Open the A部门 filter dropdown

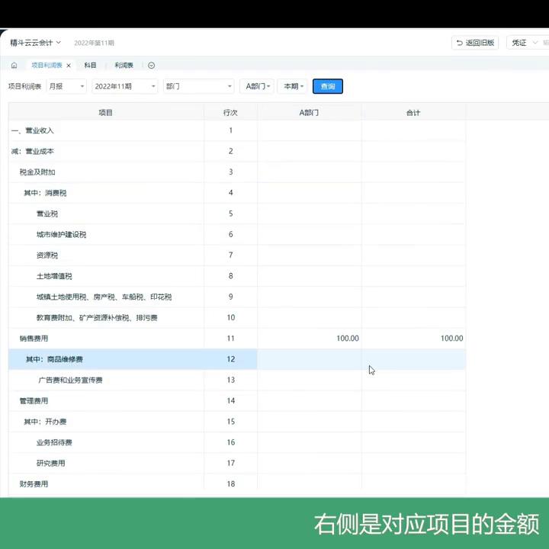[x=257, y=86]
